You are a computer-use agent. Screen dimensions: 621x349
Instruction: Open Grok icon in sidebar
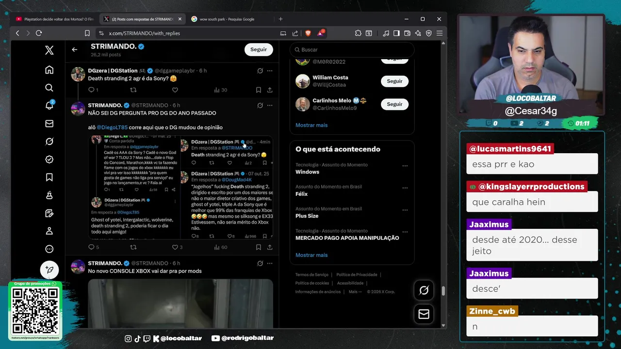tap(49, 142)
